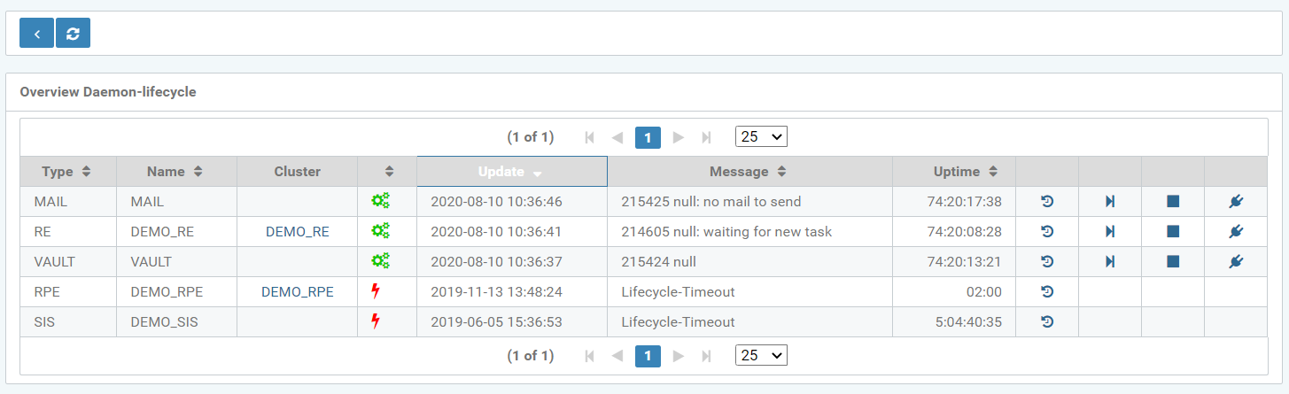Click the plug icon for MAIL row
1289x394 pixels.
1236,202
